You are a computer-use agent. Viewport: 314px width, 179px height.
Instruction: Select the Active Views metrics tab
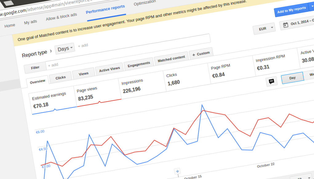(109, 69)
